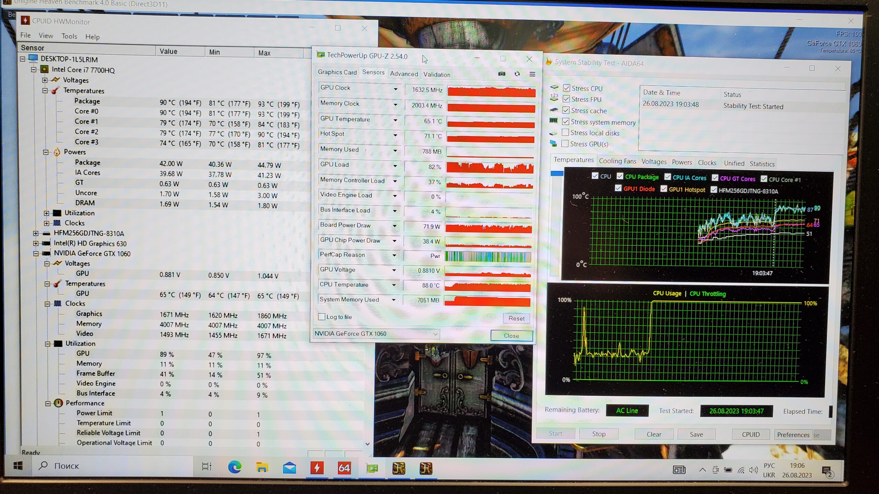Click the Reset button in GPU-Z
Screen dimensions: 879x494
pyautogui.click(x=516, y=318)
